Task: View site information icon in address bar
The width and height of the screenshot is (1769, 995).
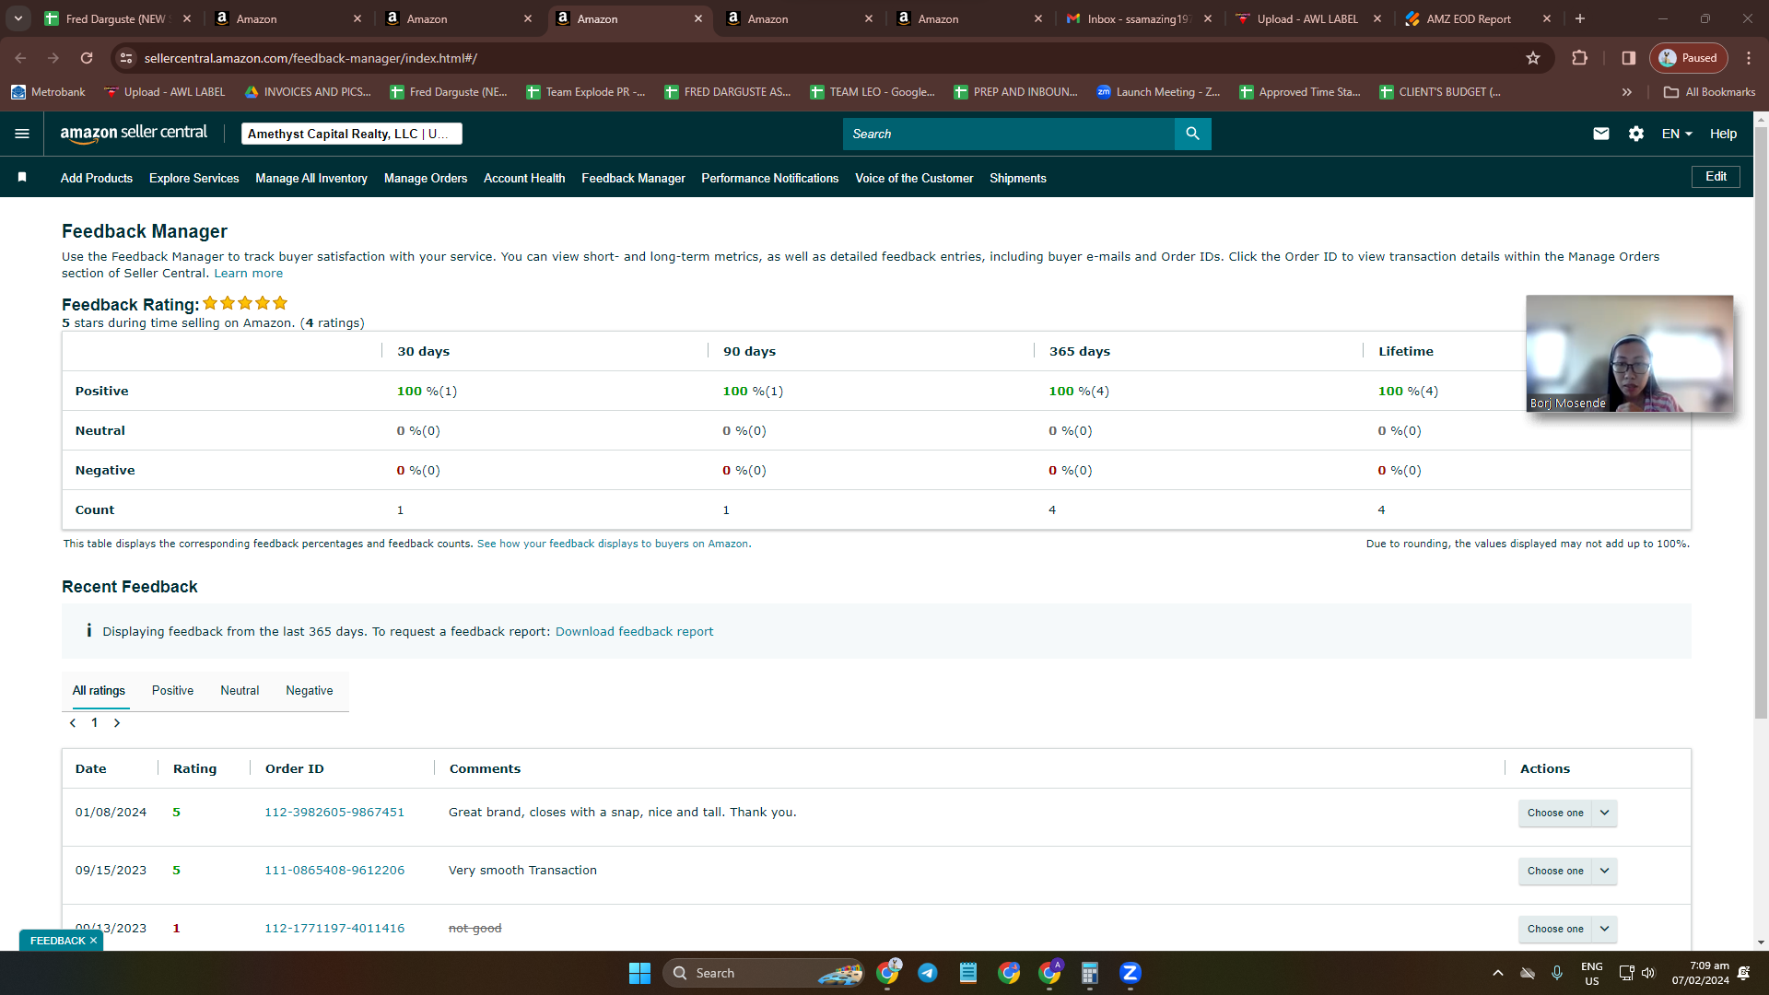Action: pos(126,58)
